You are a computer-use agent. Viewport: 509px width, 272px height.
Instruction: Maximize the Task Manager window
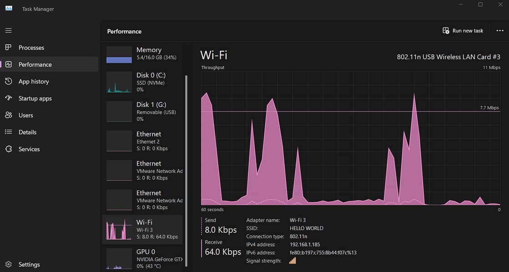coord(480,5)
